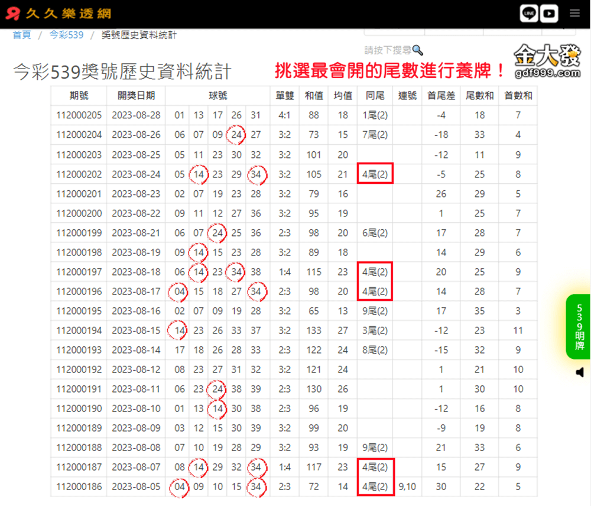Click draw number 112000205 in table
The image size is (591, 506).
click(79, 115)
